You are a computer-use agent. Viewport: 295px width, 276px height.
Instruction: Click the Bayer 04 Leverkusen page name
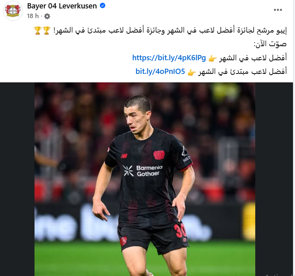(x=62, y=6)
